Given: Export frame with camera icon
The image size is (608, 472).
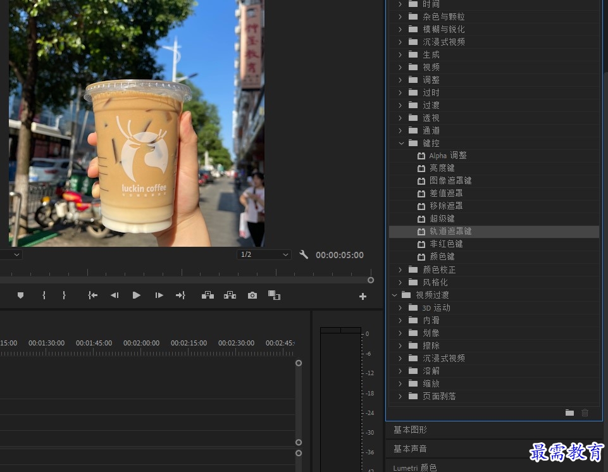Looking at the screenshot, I should click(252, 295).
